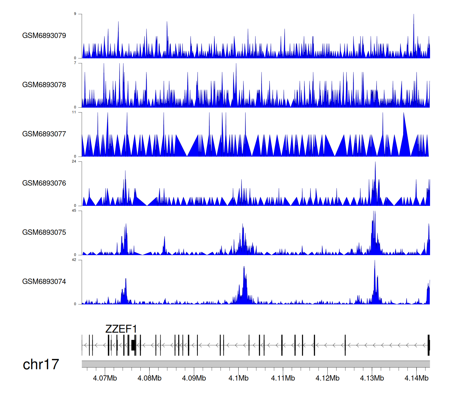Click the GSM6893077 track name
453x399 pixels.
(44, 134)
